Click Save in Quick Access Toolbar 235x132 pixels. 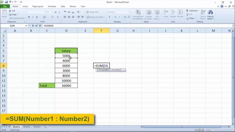coord(6,2)
